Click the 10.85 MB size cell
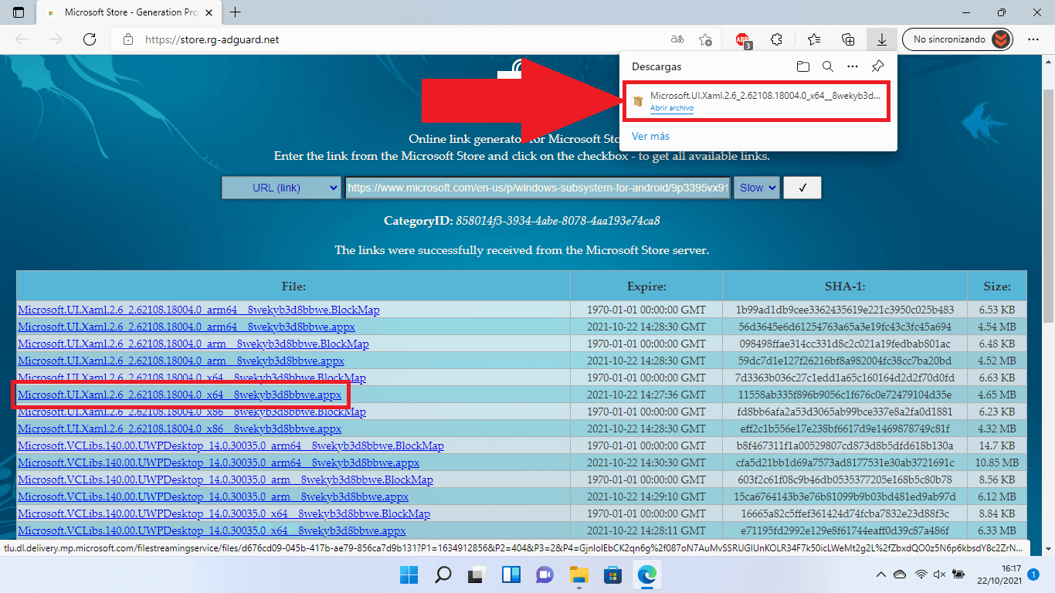1055x593 pixels. (x=997, y=463)
